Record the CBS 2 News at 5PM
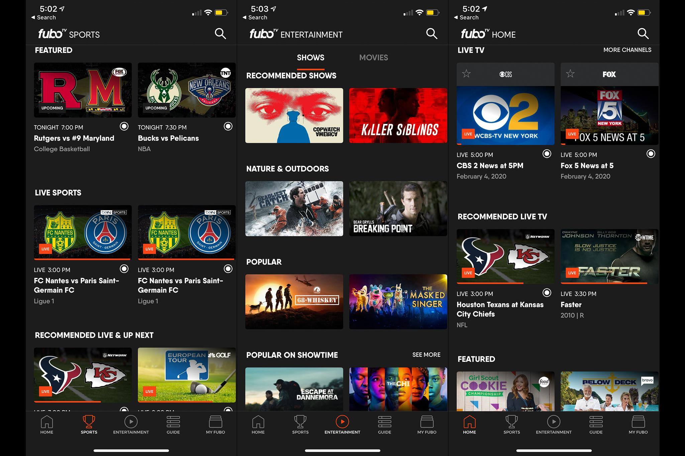This screenshot has width=685, height=456. tap(547, 154)
